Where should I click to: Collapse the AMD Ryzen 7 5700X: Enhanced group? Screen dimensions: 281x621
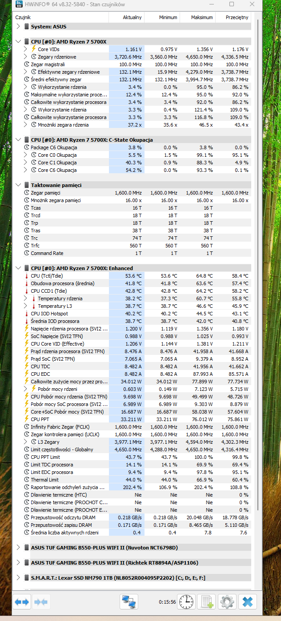18,268
